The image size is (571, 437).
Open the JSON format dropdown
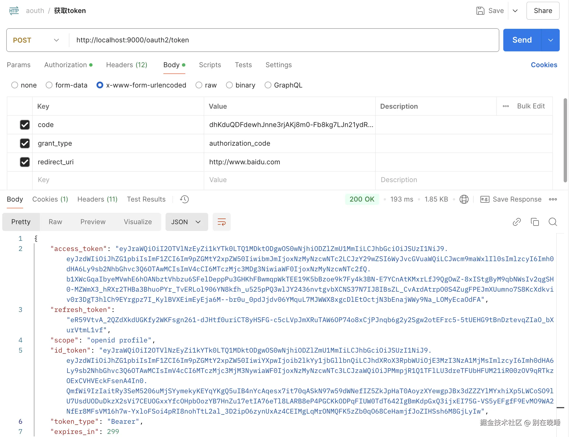point(186,222)
